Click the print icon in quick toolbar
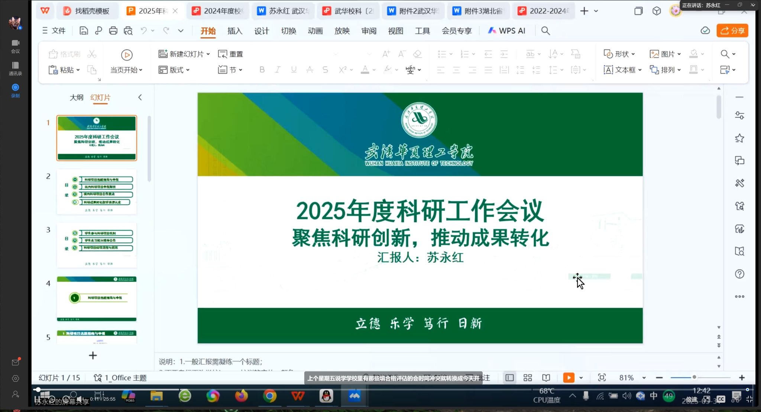 pos(113,31)
